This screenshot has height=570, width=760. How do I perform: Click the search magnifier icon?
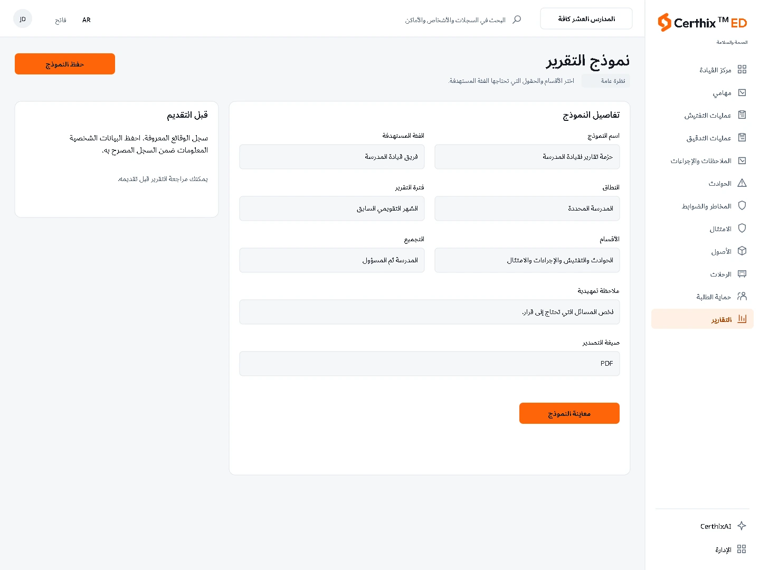[517, 20]
